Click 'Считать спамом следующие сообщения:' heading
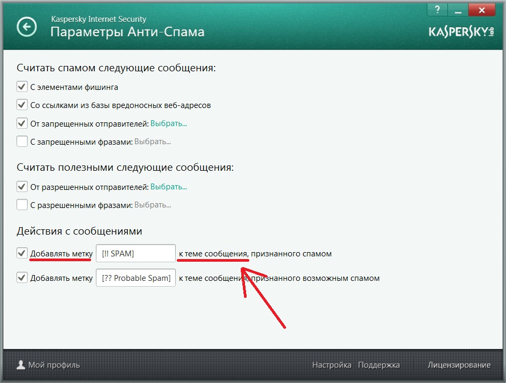This screenshot has height=383, width=506. point(116,68)
